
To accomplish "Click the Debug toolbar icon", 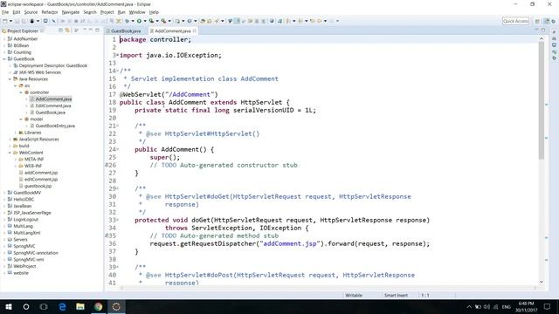I will [x=128, y=21].
